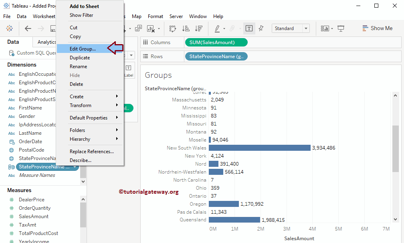Screen dimensions: 404x243
Task: Swap rows and columns
Action: pyautogui.click(x=174, y=28)
